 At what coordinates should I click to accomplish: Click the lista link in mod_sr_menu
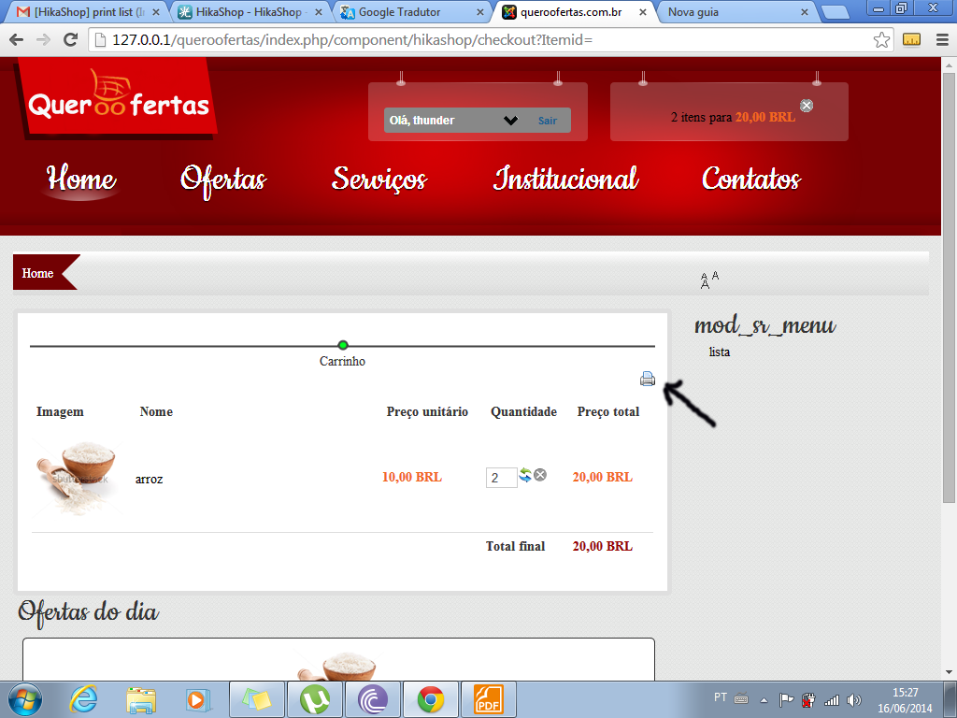719,352
